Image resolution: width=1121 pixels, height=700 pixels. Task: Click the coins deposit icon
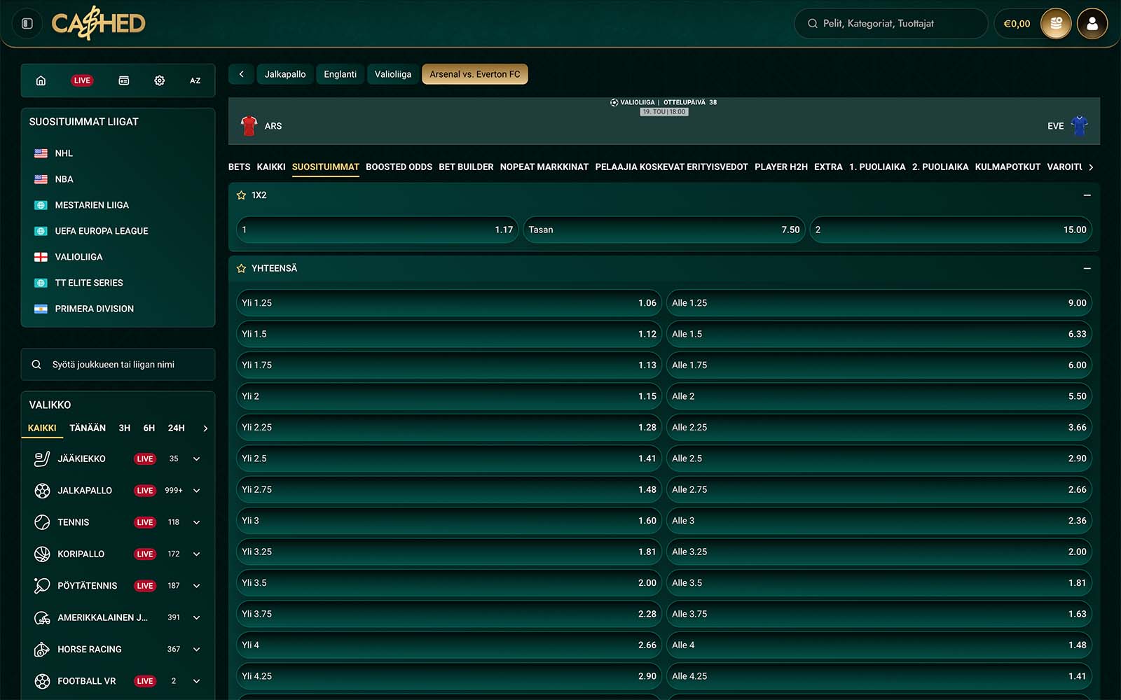point(1056,24)
